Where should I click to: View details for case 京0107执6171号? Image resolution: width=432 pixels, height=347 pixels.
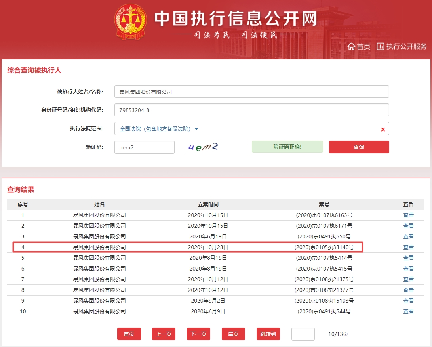coord(408,226)
